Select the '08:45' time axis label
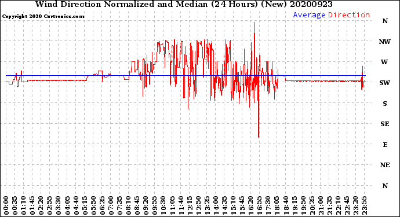The height and width of the screenshot is (217, 400). pyautogui.click(x=137, y=205)
